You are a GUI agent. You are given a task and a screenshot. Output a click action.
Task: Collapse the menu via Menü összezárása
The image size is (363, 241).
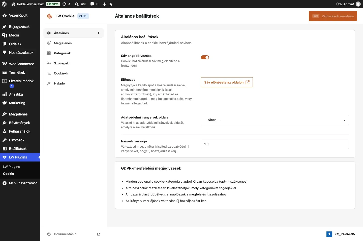20,183
